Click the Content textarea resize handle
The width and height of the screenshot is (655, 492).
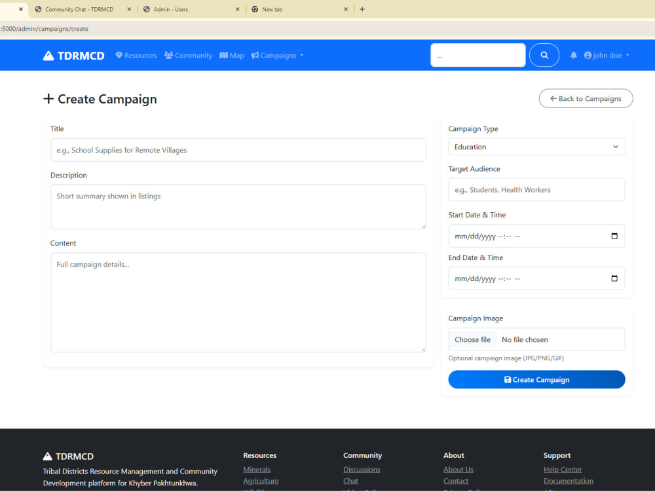pos(423,349)
